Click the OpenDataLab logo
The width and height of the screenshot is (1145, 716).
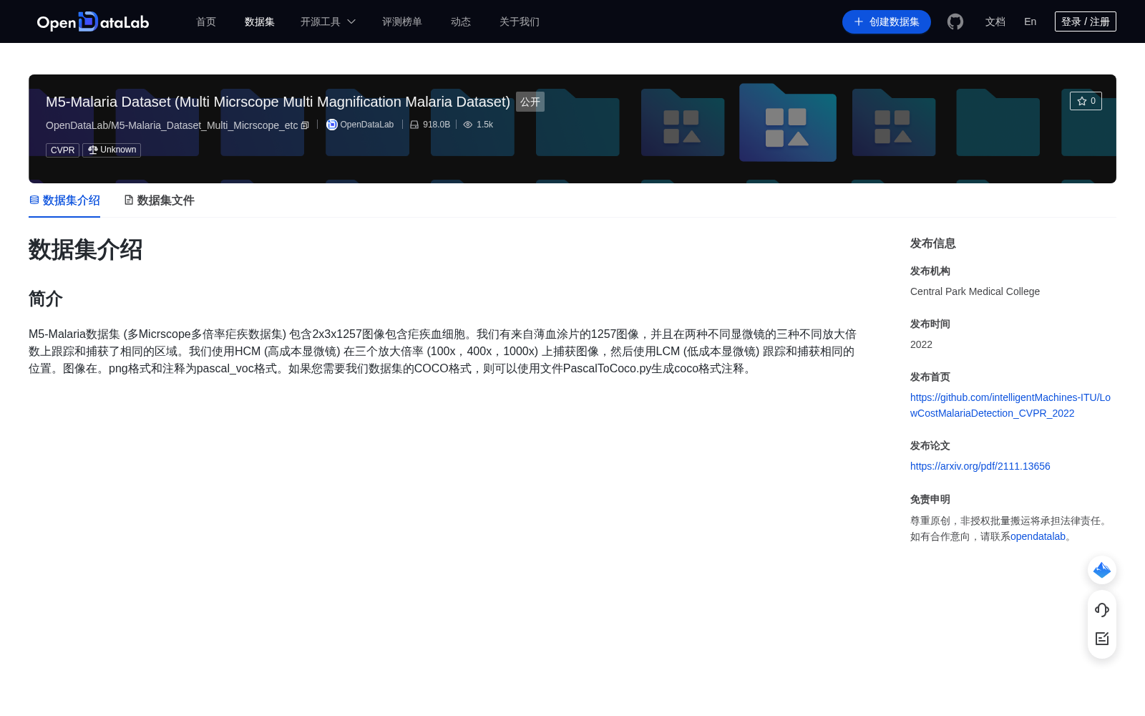pos(93,21)
